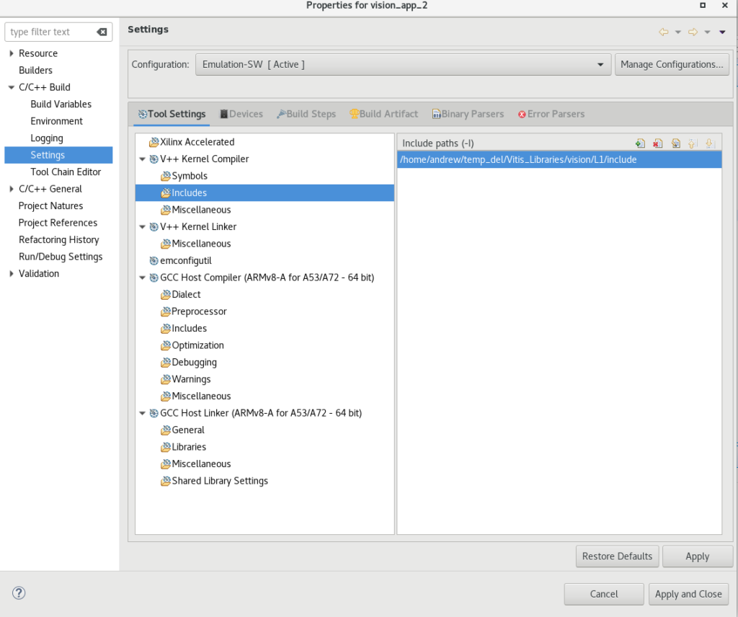738x617 pixels.
Task: Open the Configuration dropdown Emulation-SW
Action: click(x=403, y=64)
